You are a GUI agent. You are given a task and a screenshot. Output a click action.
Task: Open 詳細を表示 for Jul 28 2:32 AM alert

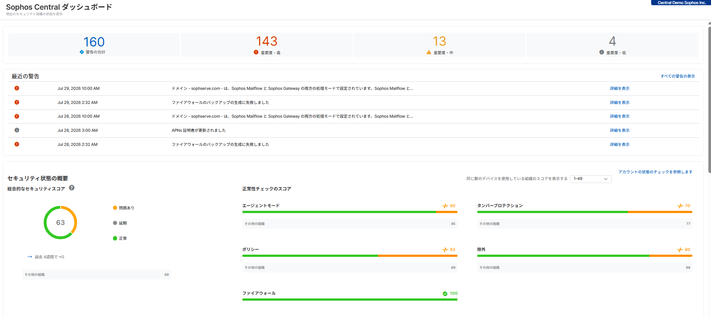click(x=620, y=144)
